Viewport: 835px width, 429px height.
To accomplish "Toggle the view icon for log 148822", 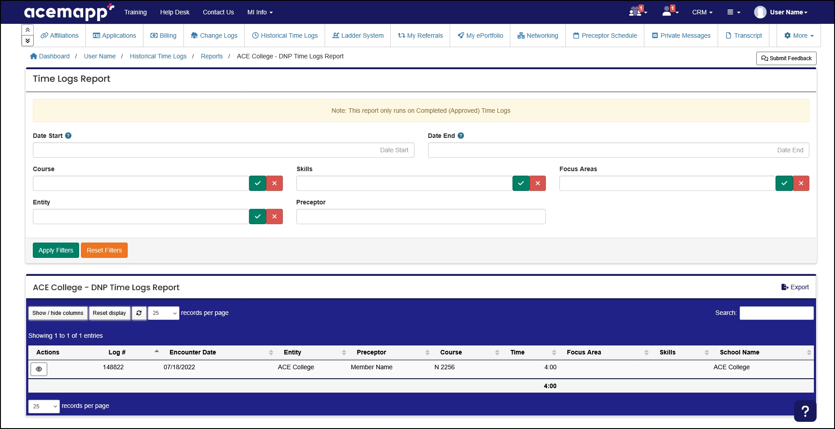I will (39, 369).
